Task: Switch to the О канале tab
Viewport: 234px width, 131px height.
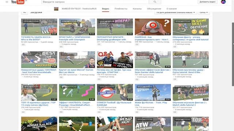Action: (x=171, y=9)
